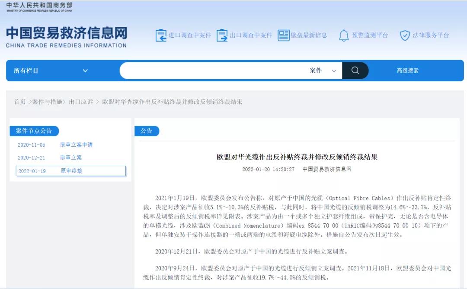Image resolution: width=467 pixels, height=289 pixels.
Task: Open 出口调查中案件 link
Action: pyautogui.click(x=251, y=35)
